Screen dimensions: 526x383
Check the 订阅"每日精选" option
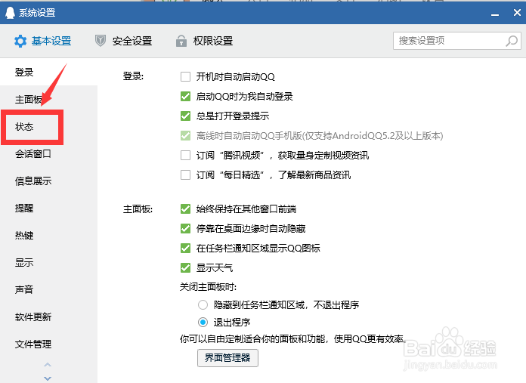point(185,175)
